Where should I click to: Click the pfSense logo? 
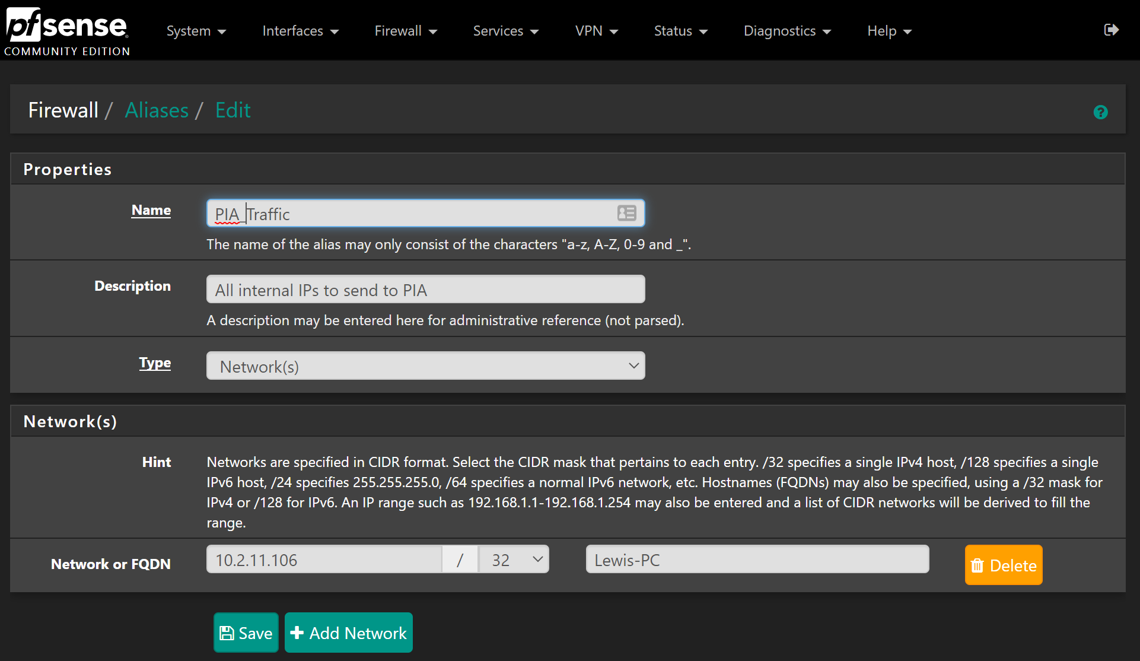(67, 31)
